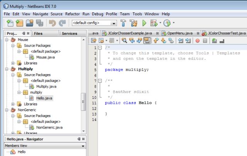Open the File menu
This screenshot has height=156, width=247.
click(7, 14)
